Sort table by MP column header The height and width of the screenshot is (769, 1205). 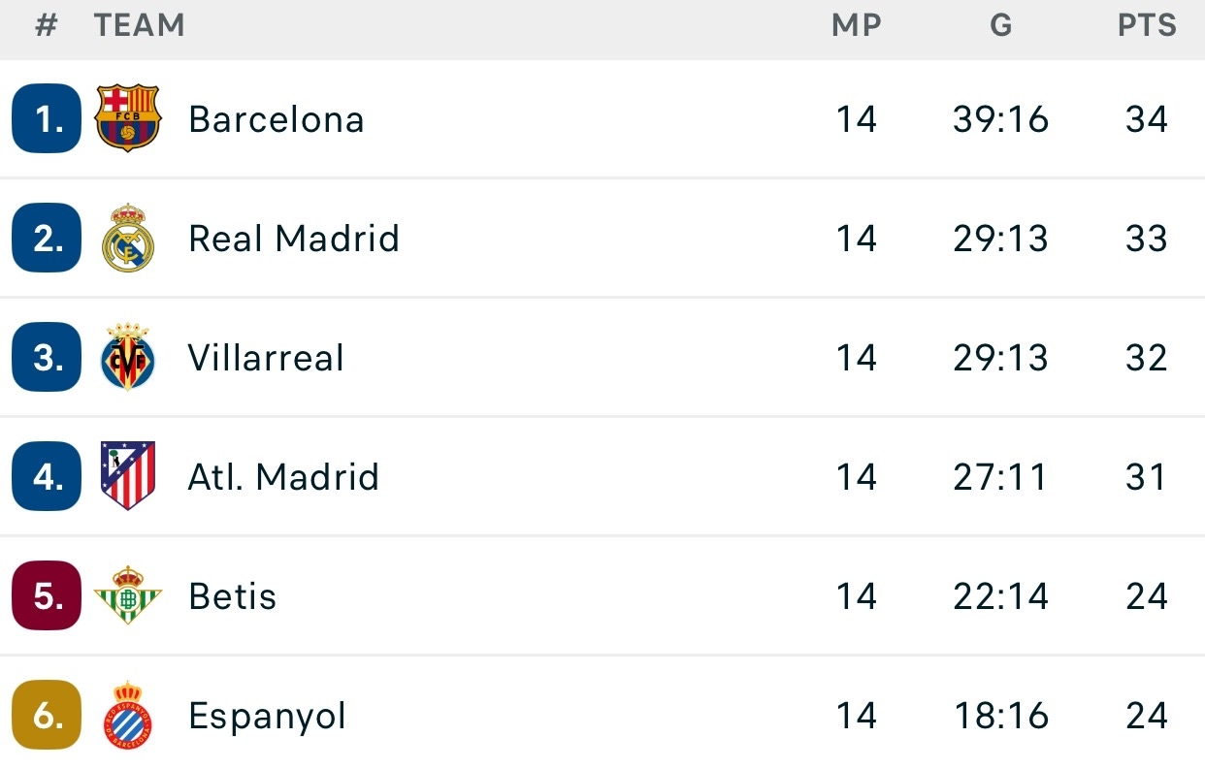pos(857,26)
